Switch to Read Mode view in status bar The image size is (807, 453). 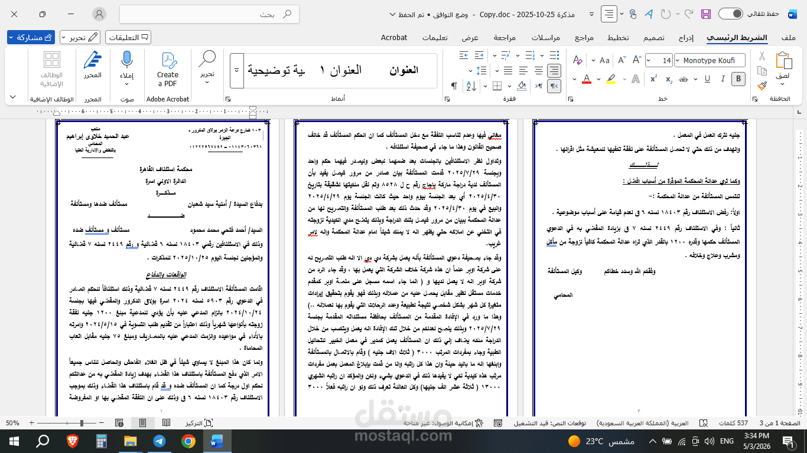[166, 423]
